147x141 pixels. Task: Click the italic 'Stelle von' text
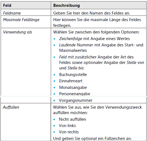(135, 63)
